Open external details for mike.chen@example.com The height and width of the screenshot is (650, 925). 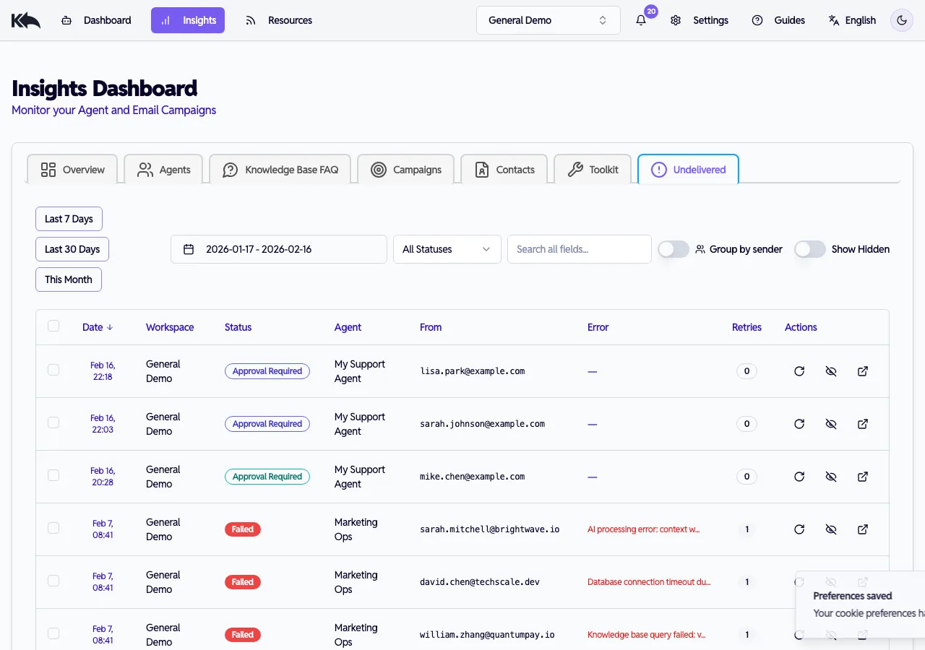[x=863, y=477]
